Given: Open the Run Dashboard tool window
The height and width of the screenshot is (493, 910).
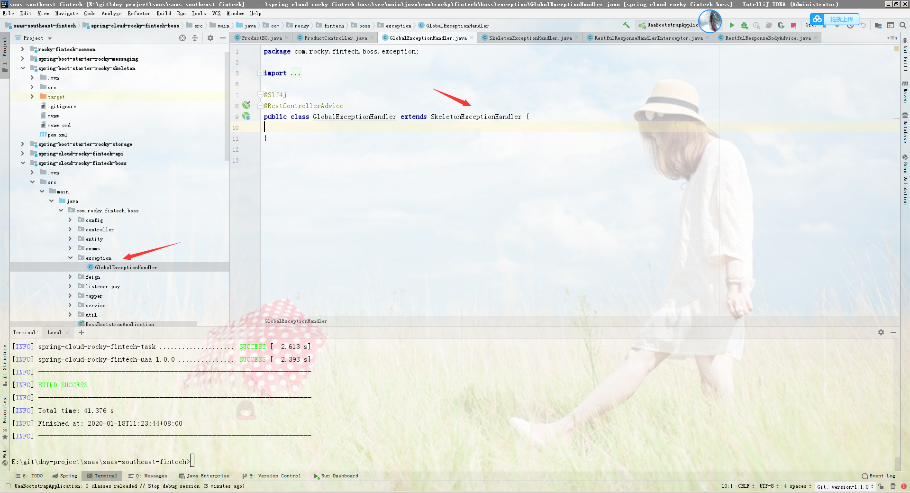Looking at the screenshot, I should coord(337,476).
